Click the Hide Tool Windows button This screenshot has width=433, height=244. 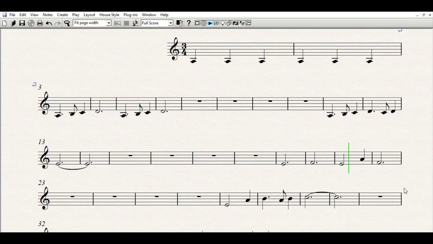pyautogui.click(x=248, y=23)
